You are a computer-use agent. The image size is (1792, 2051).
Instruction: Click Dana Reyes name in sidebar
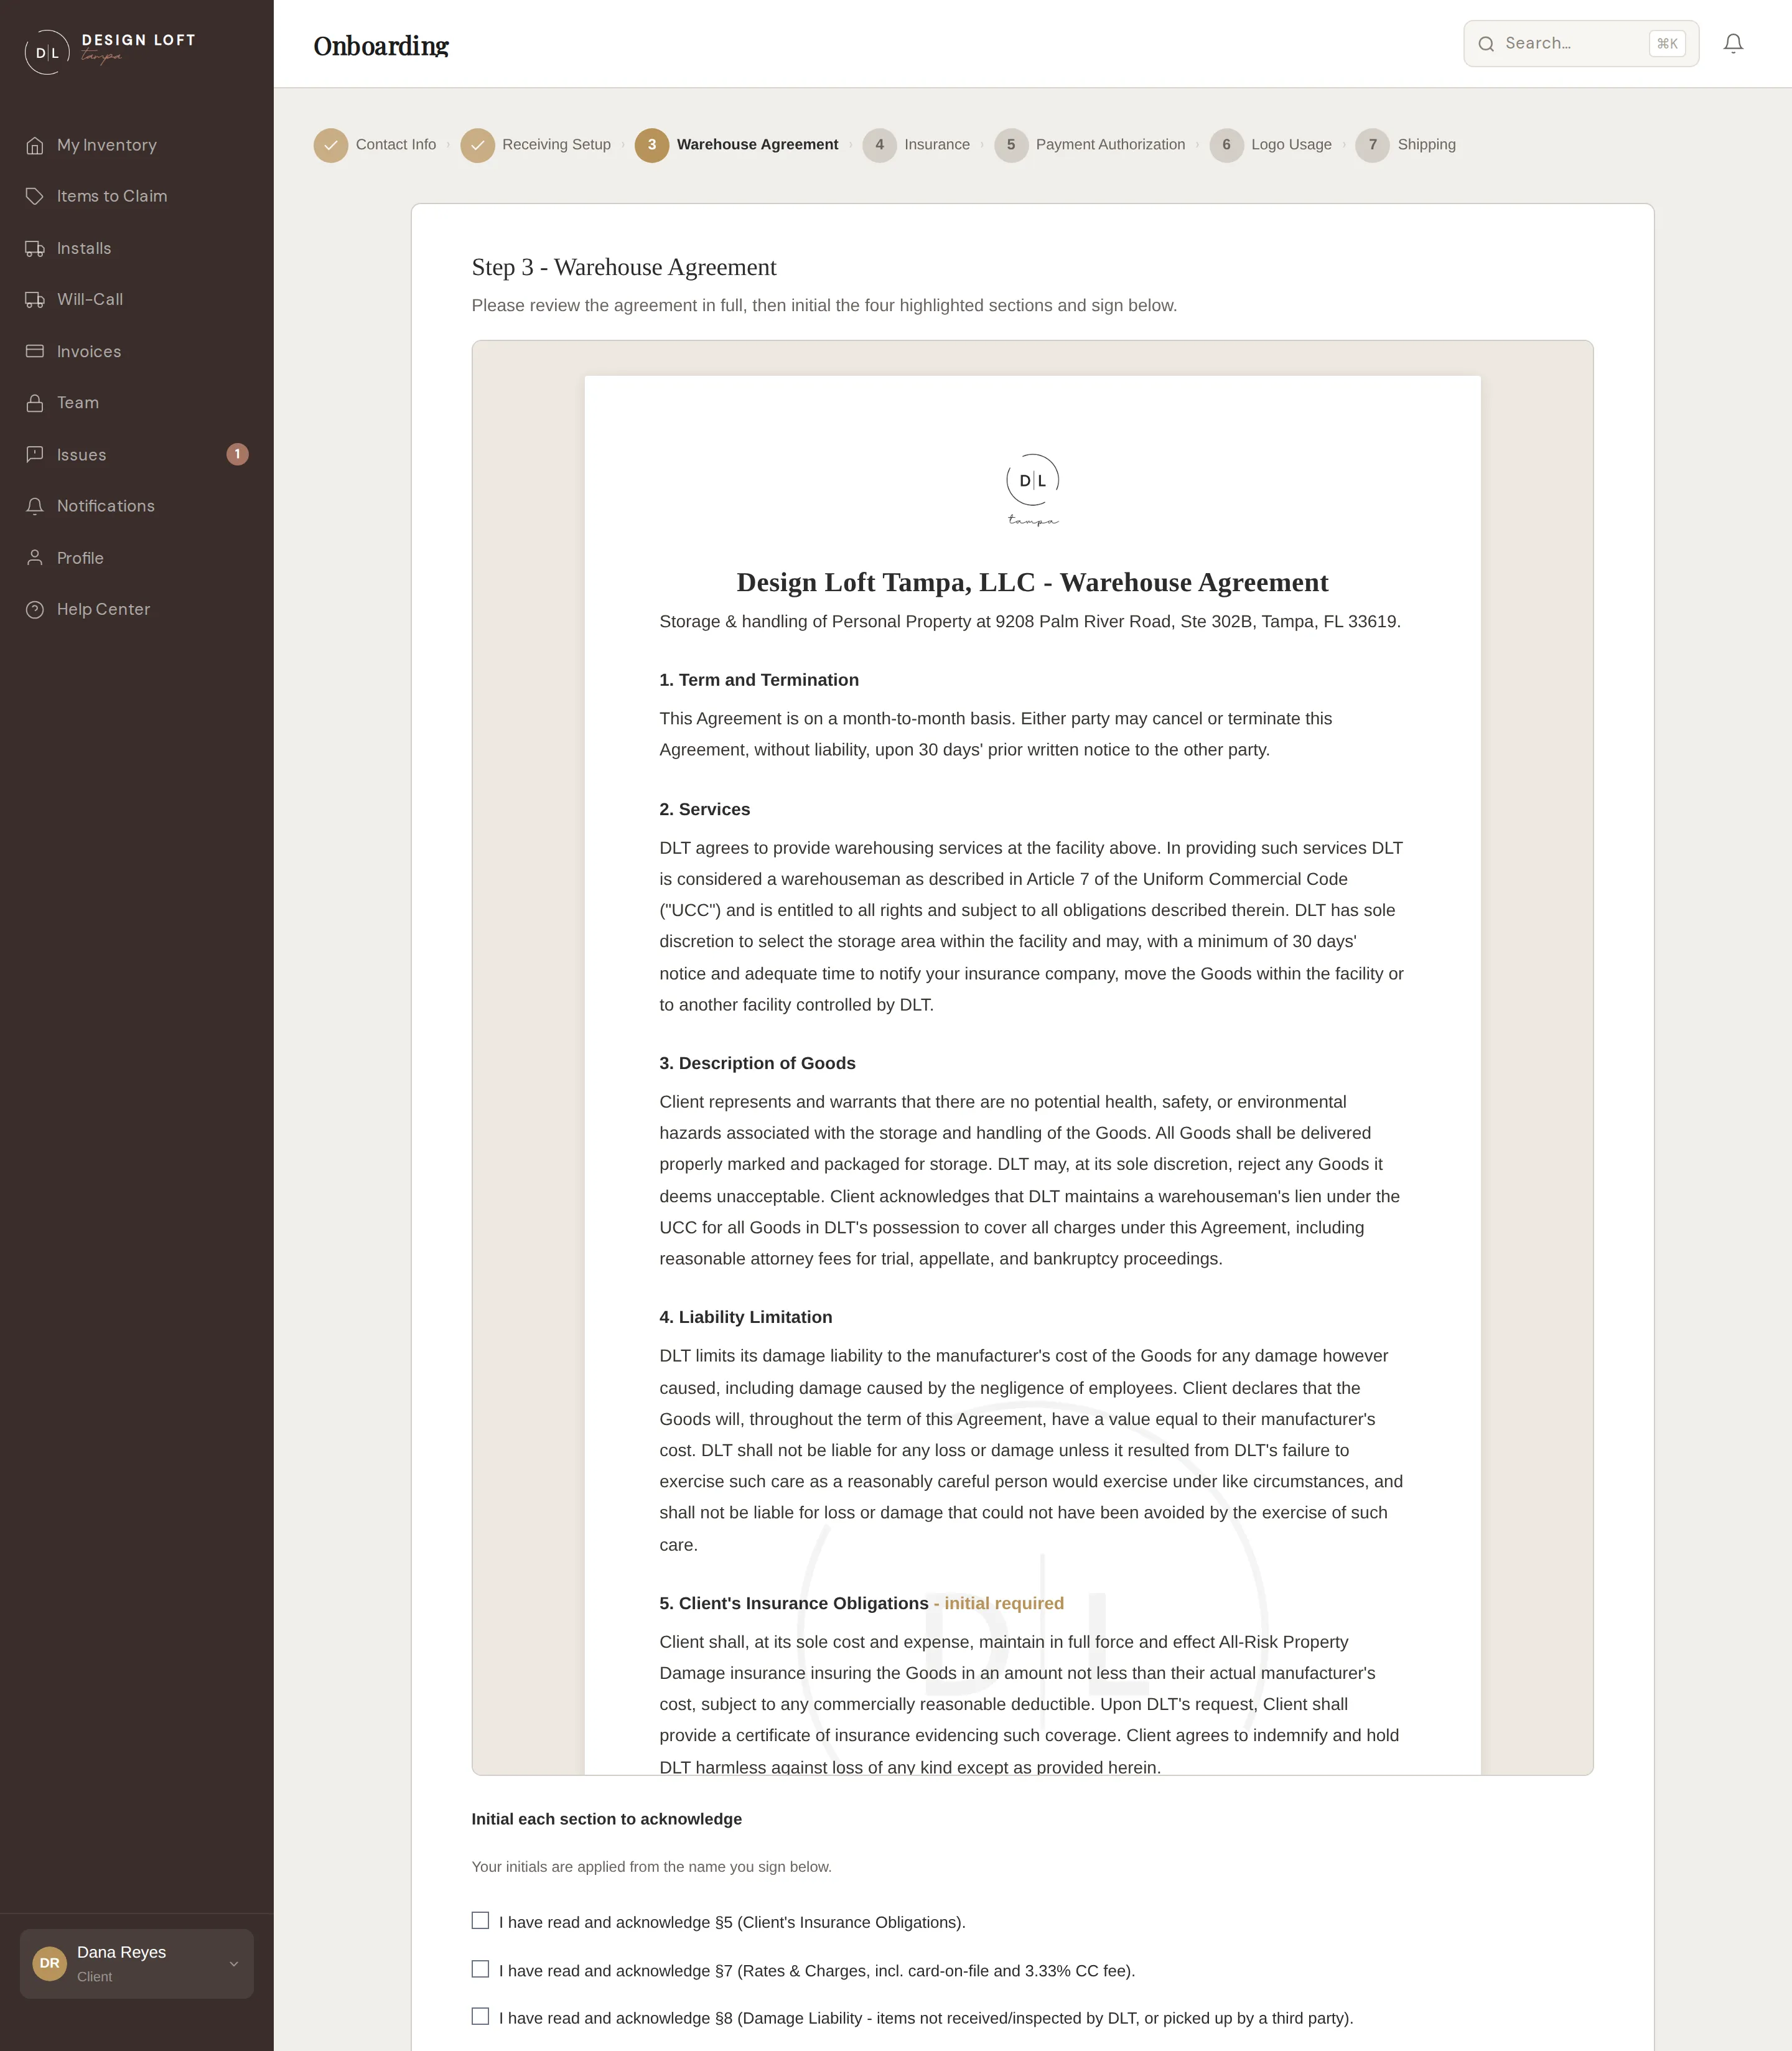pyautogui.click(x=121, y=1952)
